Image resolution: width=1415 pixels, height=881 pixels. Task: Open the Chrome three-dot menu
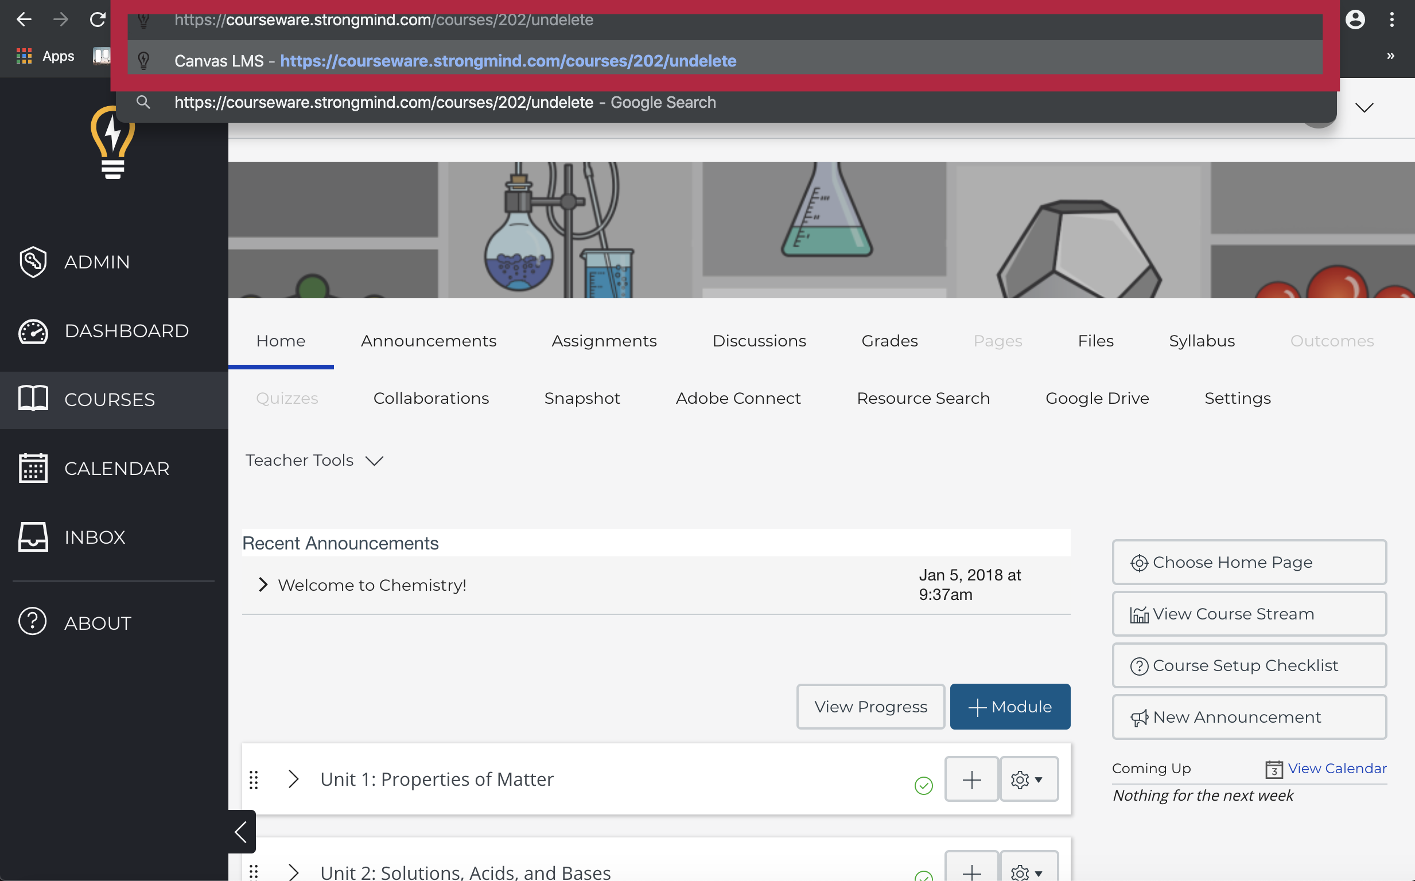1391,20
